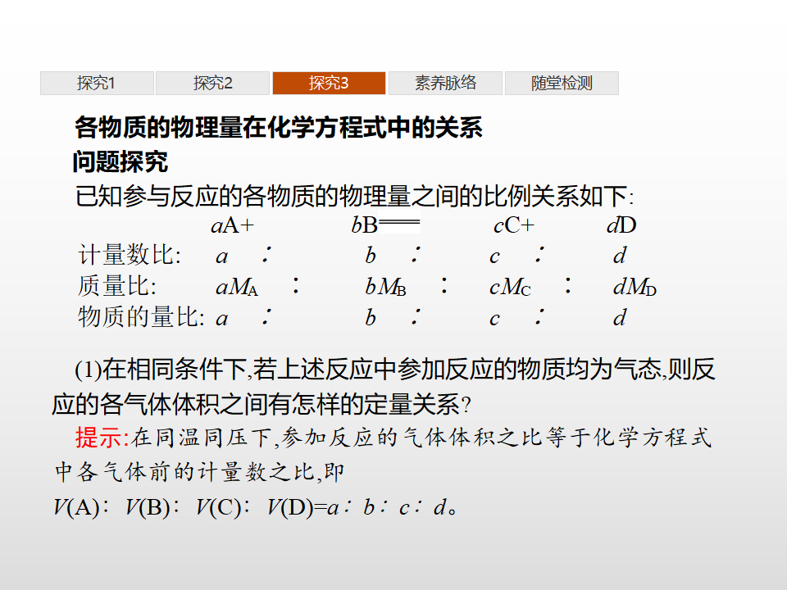The height and width of the screenshot is (590, 787).
Task: Click the heading 各物质的物理量在化学方程式中的关系
Action: [279, 127]
